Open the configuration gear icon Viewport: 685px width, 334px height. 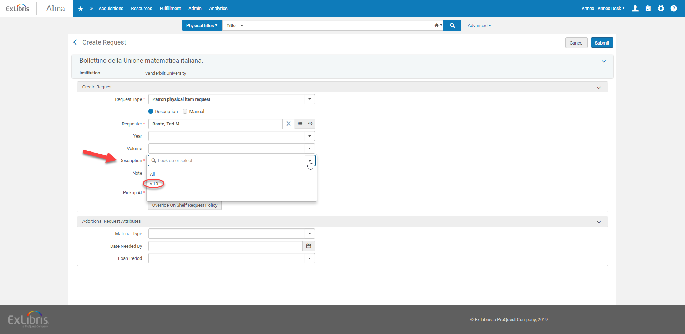(661, 8)
